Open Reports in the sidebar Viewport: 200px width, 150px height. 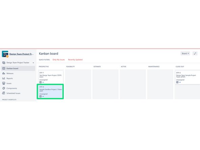9,78
